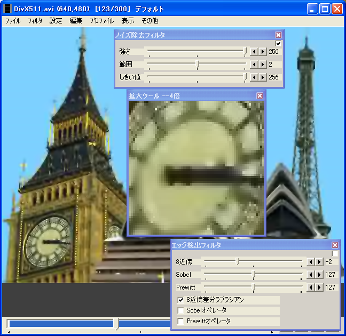Open the フィルタ menu
Image resolution: width=346 pixels, height=336 pixels.
35,21
